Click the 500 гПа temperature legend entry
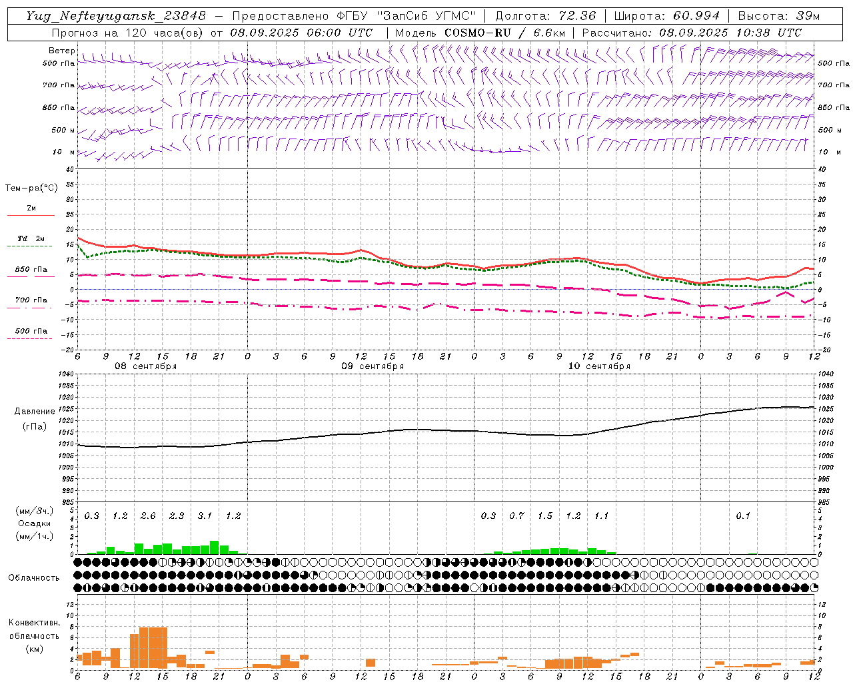853x682 pixels. (x=31, y=331)
